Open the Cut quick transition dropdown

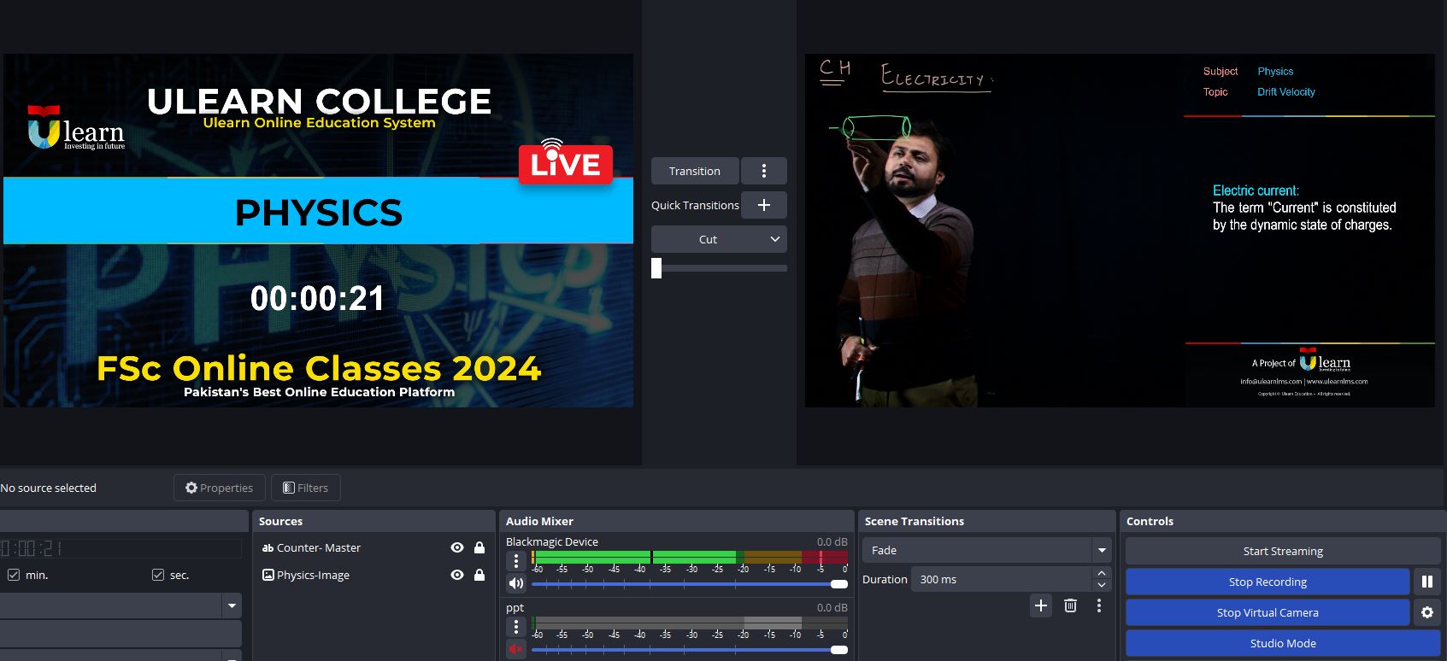point(719,239)
